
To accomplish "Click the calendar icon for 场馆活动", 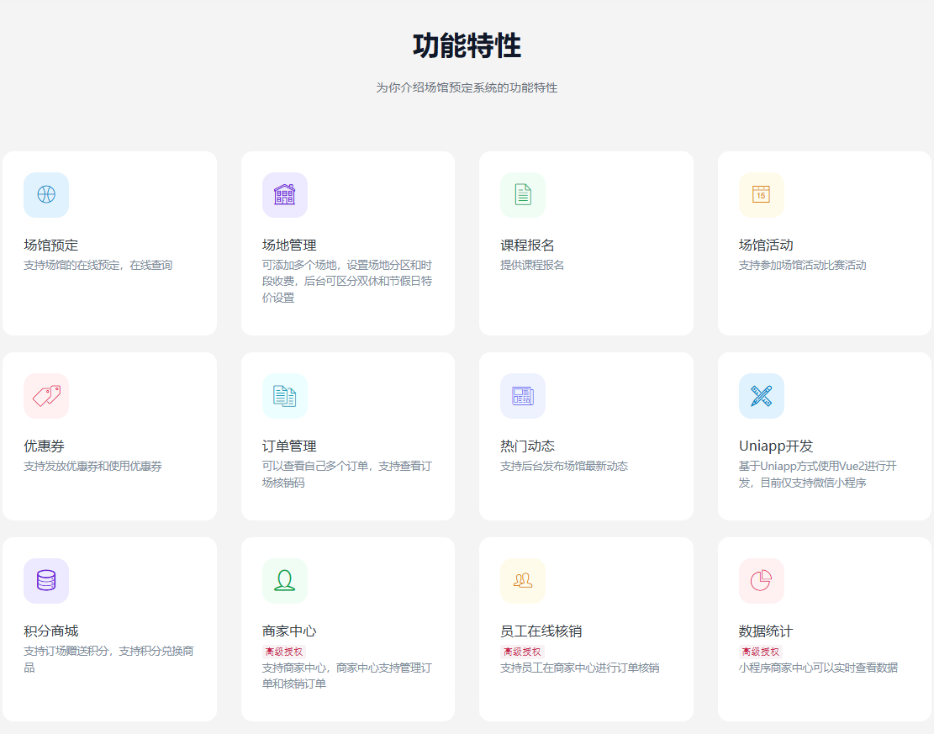I will tap(761, 194).
